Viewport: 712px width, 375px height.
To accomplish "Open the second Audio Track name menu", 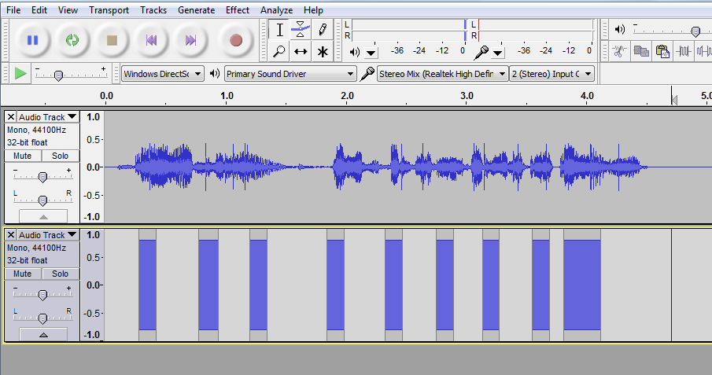I will pyautogui.click(x=48, y=235).
